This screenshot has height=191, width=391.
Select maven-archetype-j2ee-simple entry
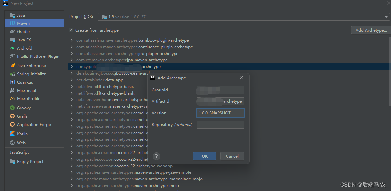pyautogui.click(x=134, y=172)
